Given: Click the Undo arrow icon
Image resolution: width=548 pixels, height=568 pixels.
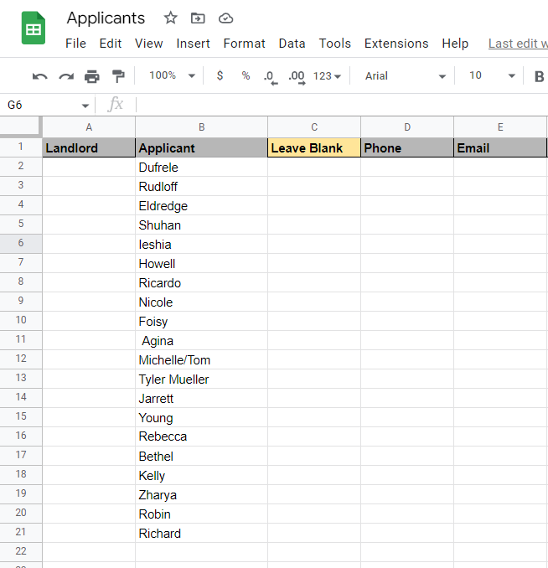Looking at the screenshot, I should tap(39, 76).
